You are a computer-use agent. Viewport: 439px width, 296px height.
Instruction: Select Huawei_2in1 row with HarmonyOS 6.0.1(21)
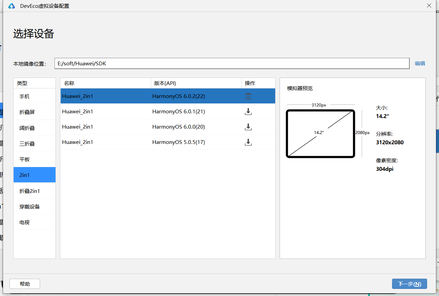168,112
